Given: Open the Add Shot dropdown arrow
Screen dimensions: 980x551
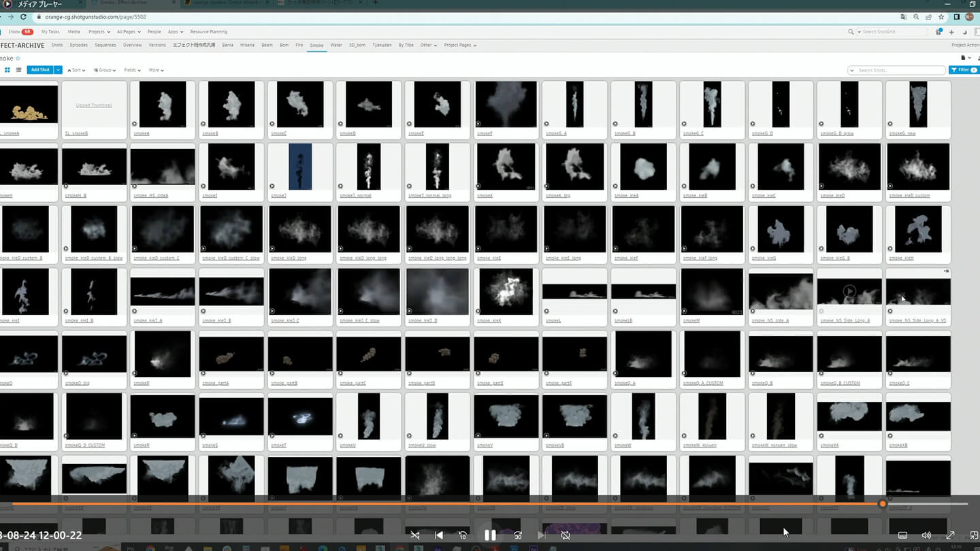Looking at the screenshot, I should coord(59,70).
